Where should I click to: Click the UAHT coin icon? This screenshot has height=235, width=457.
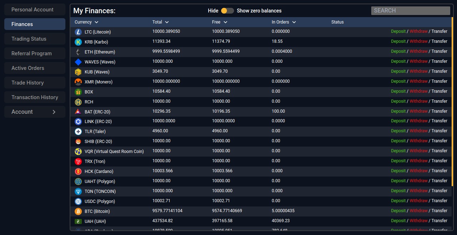[x=78, y=182]
